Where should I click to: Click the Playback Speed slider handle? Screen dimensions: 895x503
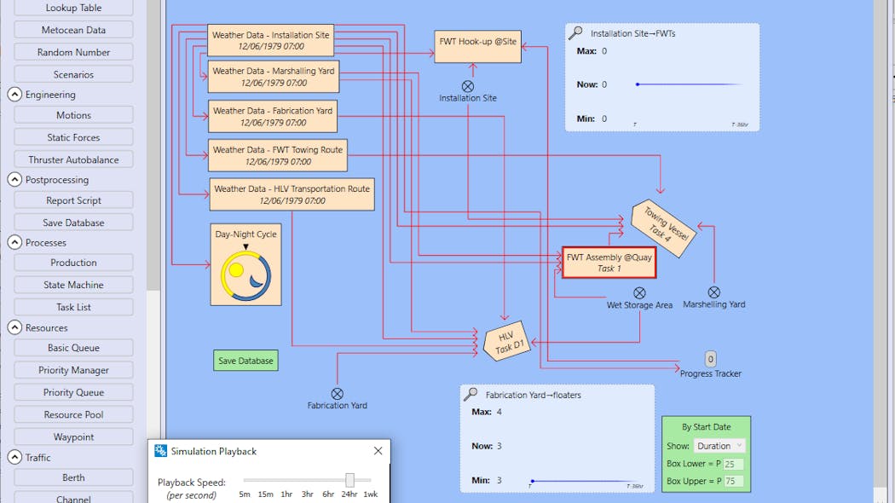pos(351,479)
